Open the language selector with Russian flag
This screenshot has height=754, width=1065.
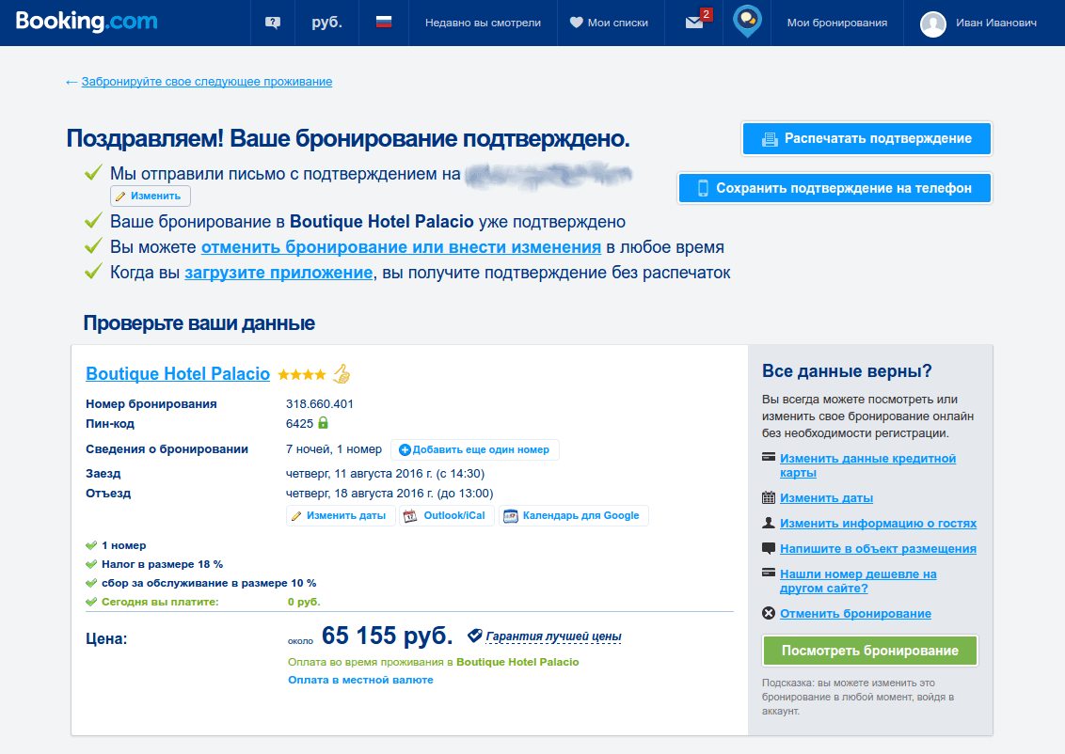[383, 23]
